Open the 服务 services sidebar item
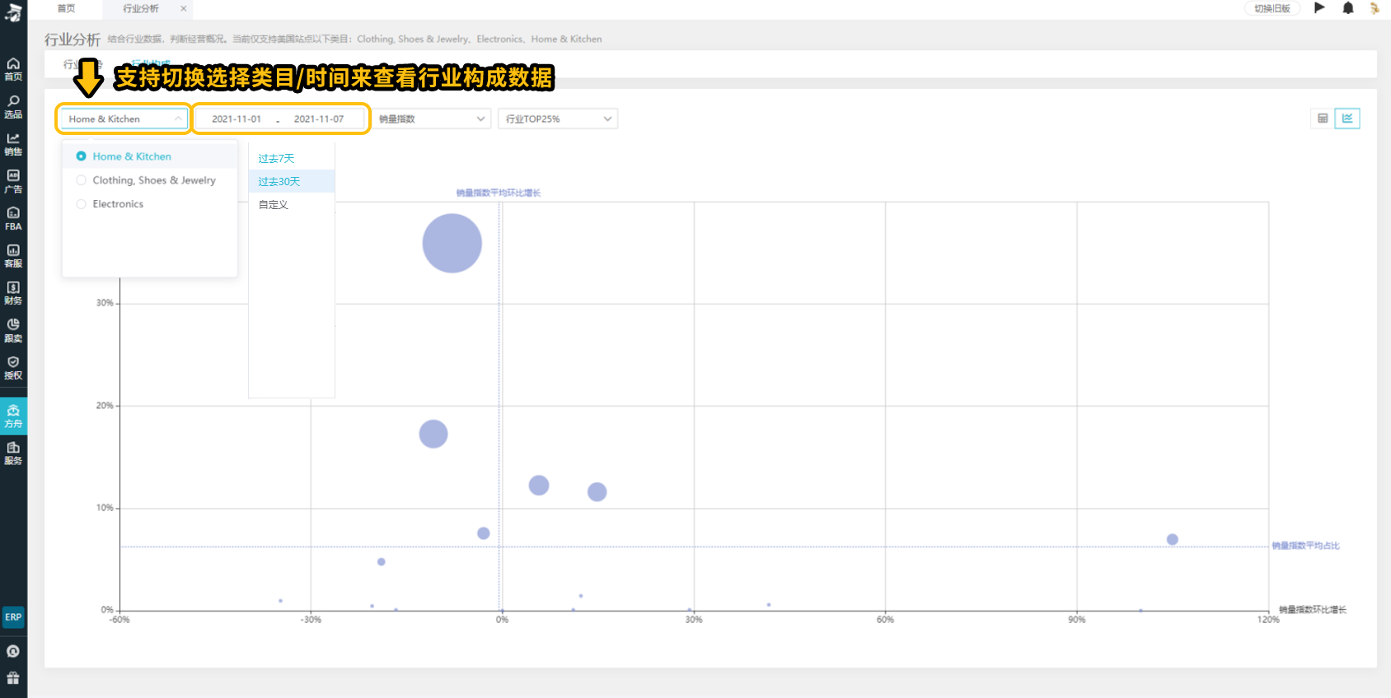This screenshot has width=1391, height=698. pos(13,454)
